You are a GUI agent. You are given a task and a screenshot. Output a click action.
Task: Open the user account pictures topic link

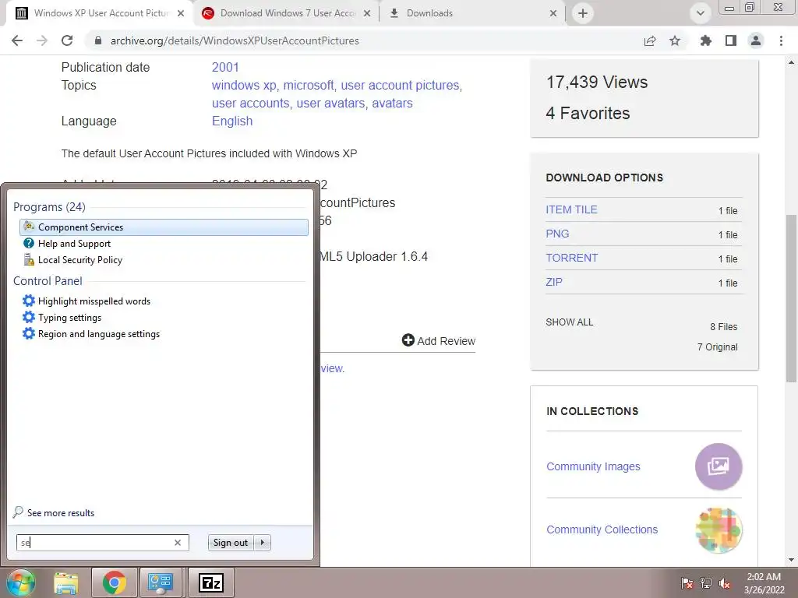tap(400, 85)
